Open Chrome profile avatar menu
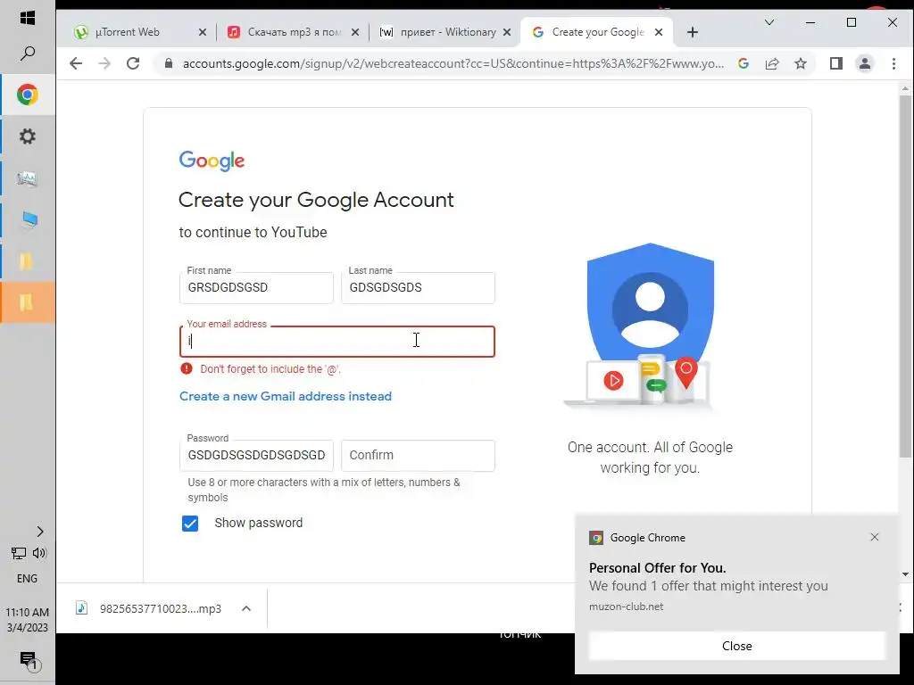 click(865, 63)
